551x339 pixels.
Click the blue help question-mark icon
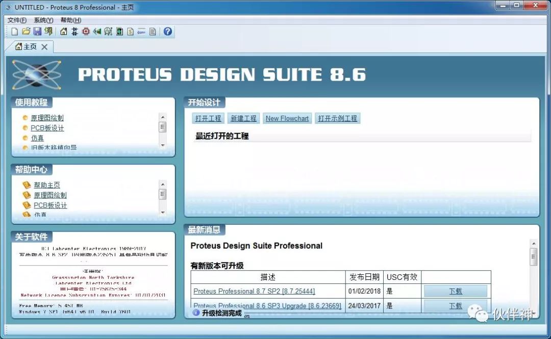(x=168, y=32)
